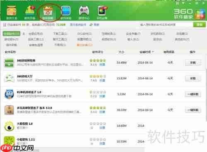207x152 pixels.
Task: Select the circled 软件卸载 basket icon
Action: pos(48,13)
